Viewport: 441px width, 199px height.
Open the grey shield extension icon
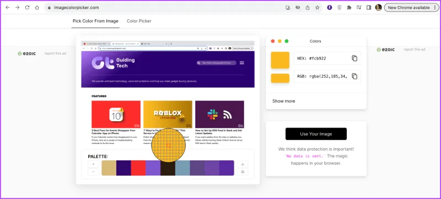coord(340,8)
